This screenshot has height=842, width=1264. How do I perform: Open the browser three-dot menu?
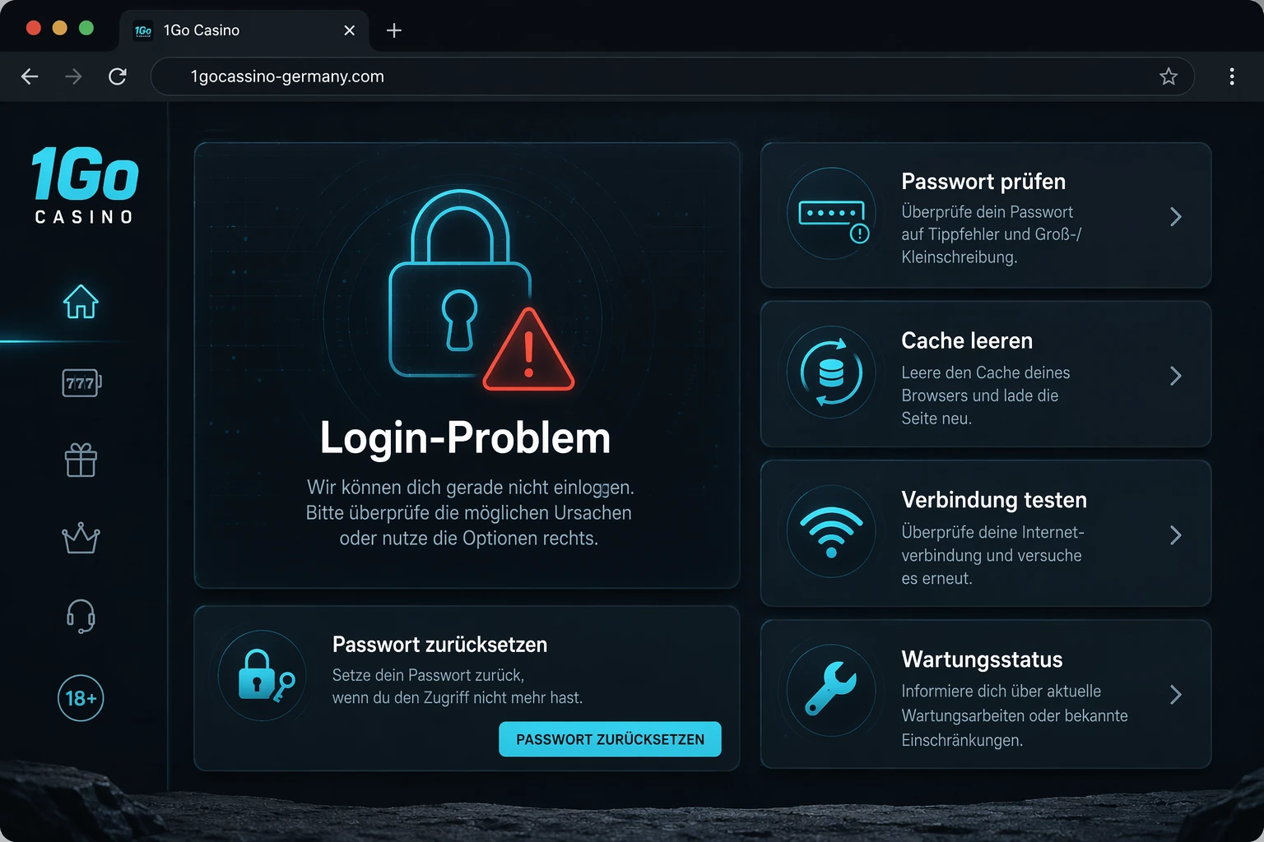tap(1232, 76)
